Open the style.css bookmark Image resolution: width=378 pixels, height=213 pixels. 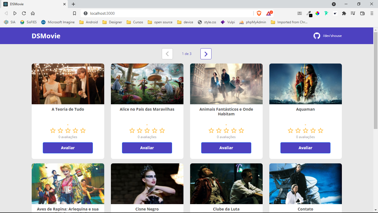click(x=207, y=22)
